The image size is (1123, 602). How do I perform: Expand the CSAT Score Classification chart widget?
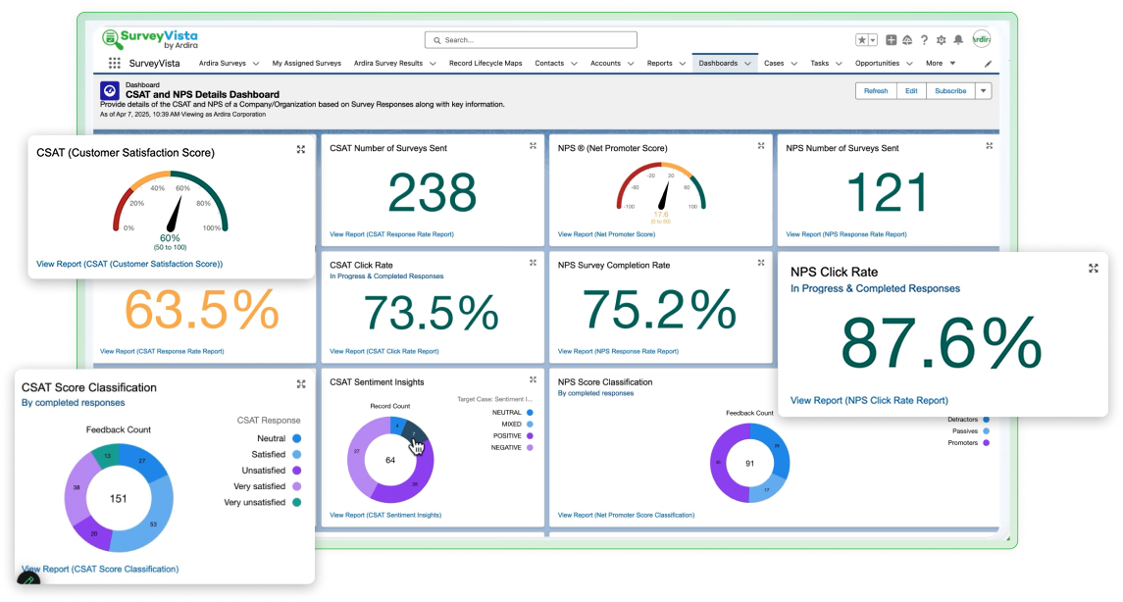tap(301, 384)
